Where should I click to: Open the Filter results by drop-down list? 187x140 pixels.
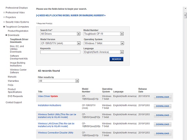click(x=77, y=81)
